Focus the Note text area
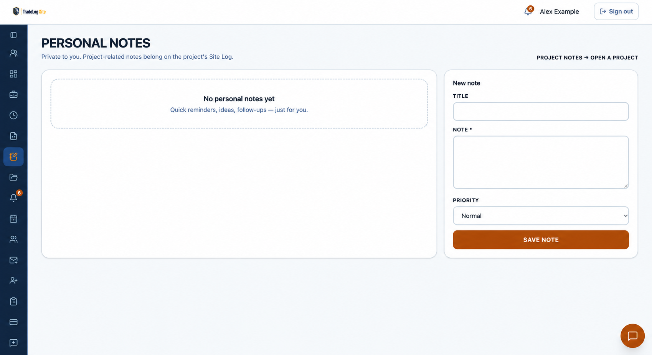 541,162
